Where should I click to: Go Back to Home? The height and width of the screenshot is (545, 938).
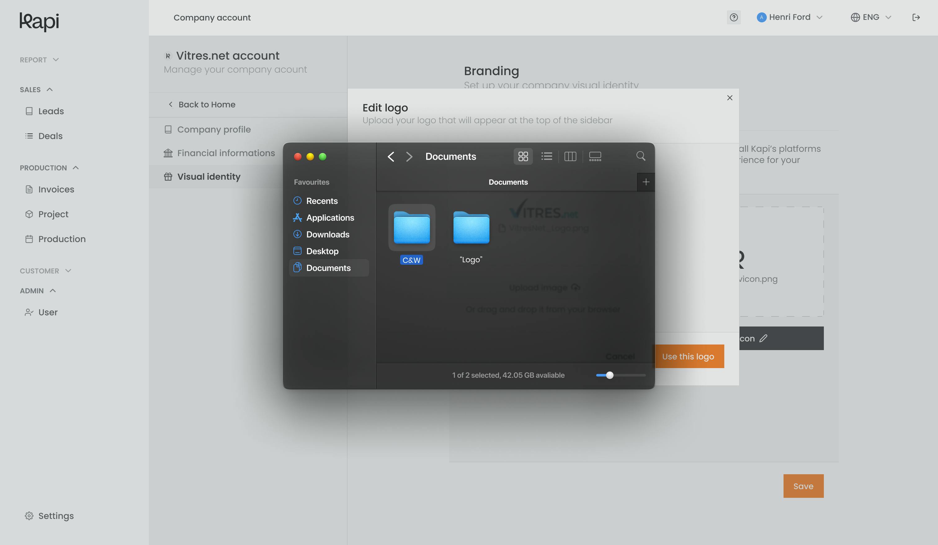pyautogui.click(x=202, y=105)
